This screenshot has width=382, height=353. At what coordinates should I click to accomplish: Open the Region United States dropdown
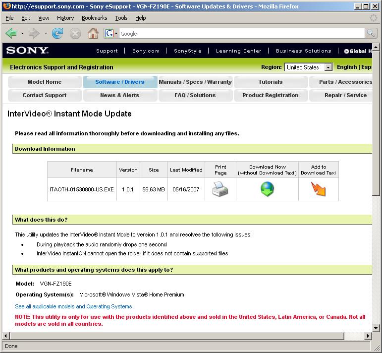pyautogui.click(x=308, y=67)
